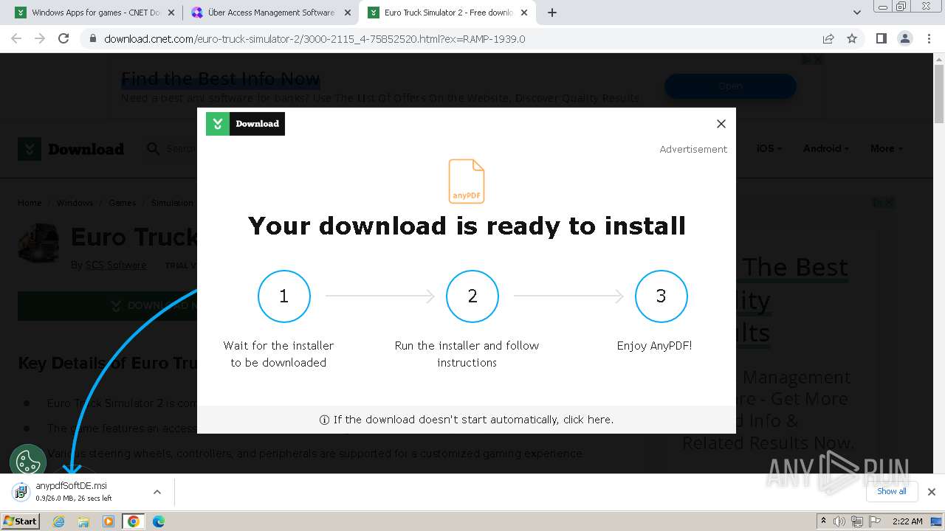Close the download ready dialog
945x531 pixels.
[x=721, y=124]
